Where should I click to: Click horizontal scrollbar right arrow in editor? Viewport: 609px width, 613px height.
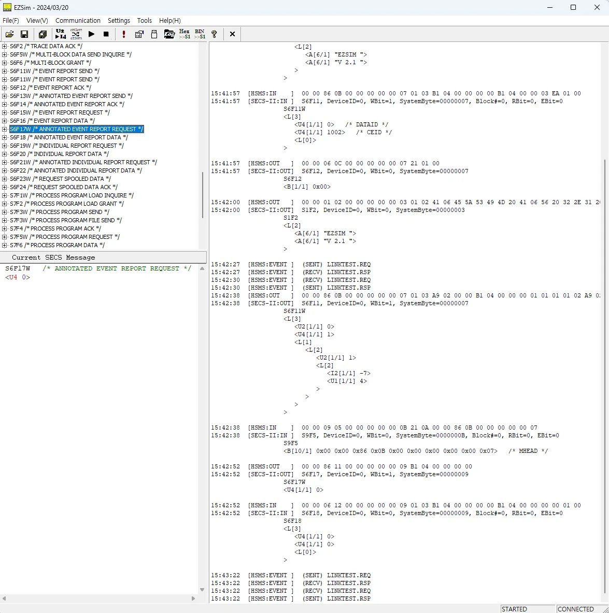click(x=193, y=598)
